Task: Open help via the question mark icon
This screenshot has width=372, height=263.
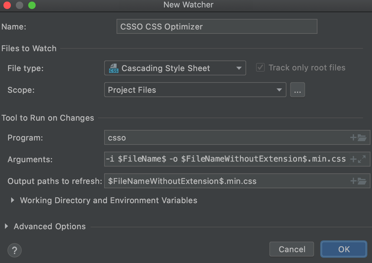Action: pyautogui.click(x=14, y=250)
